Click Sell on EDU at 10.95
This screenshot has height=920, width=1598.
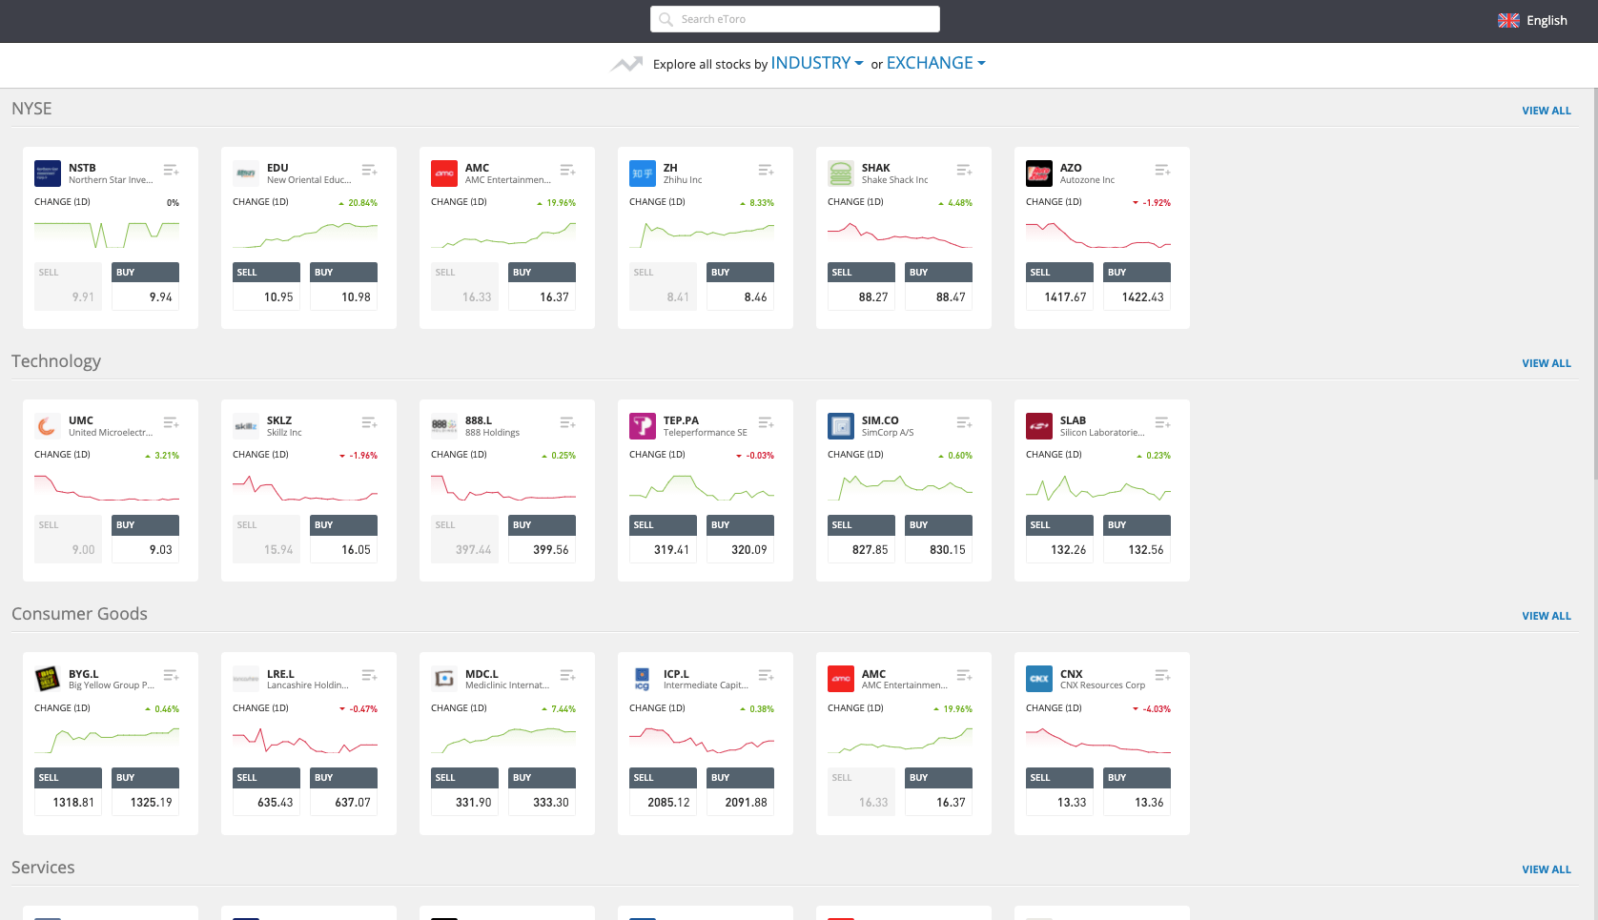[266, 286]
